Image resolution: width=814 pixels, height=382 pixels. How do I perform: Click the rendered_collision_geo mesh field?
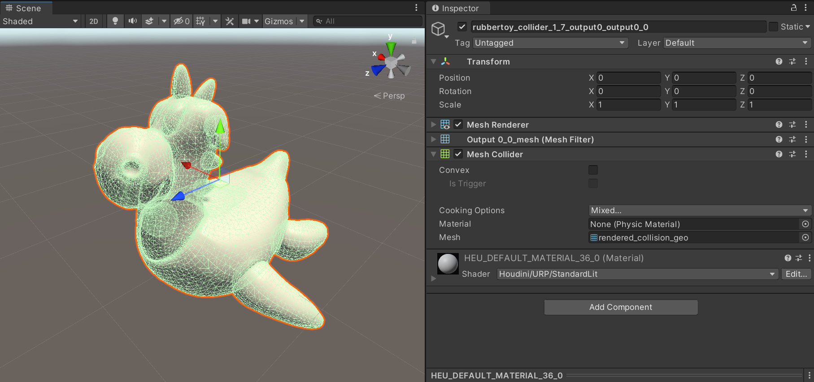click(694, 237)
